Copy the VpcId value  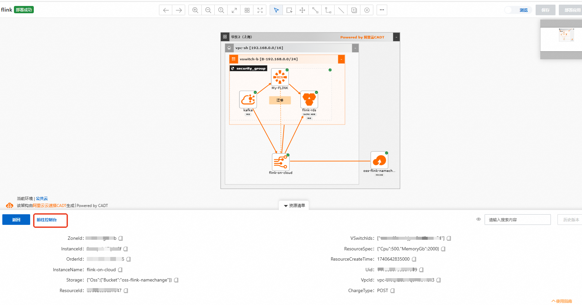click(439, 280)
